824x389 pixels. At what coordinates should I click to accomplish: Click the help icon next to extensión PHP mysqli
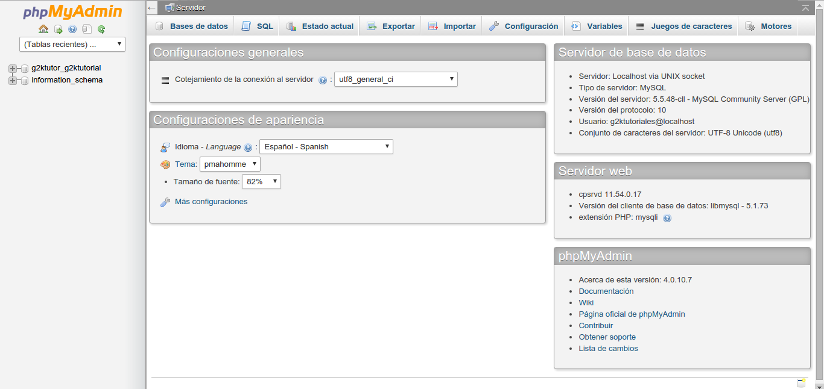[x=667, y=219]
